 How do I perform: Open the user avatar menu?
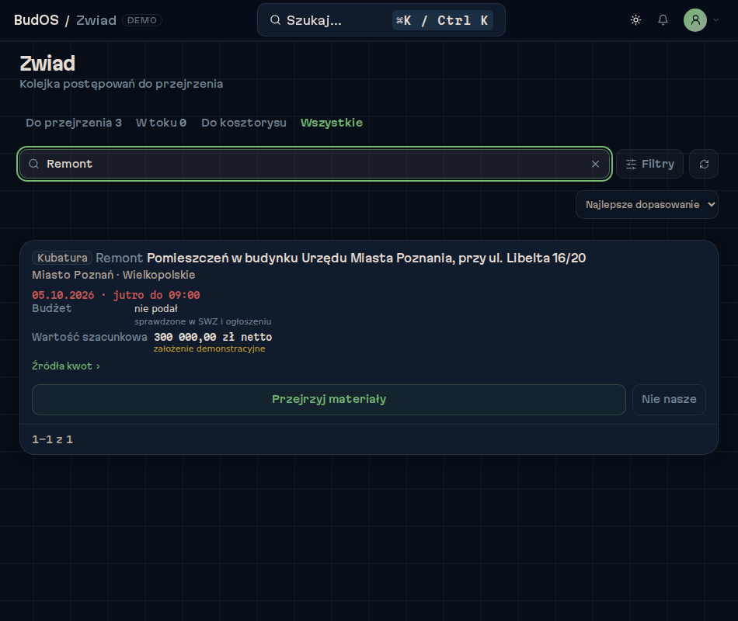coord(694,20)
